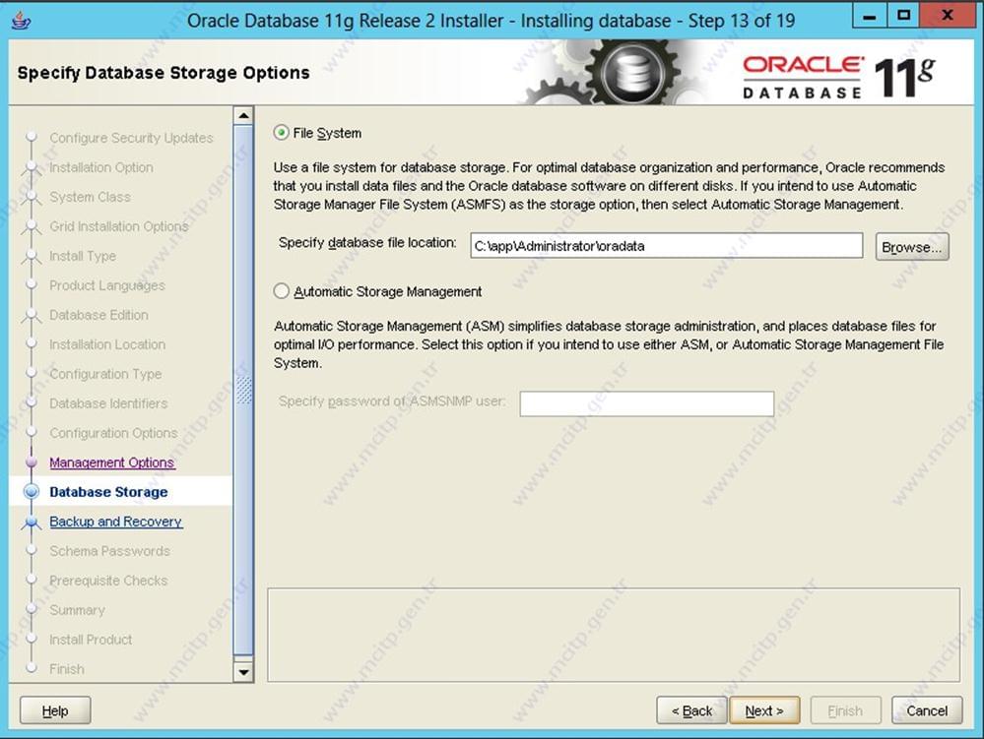Image resolution: width=984 pixels, height=739 pixels.
Task: Click the Database Storage step bullet icon
Action: (31, 492)
